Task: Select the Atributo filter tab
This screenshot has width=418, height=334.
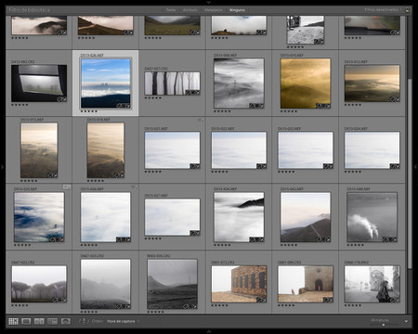Action: (190, 10)
